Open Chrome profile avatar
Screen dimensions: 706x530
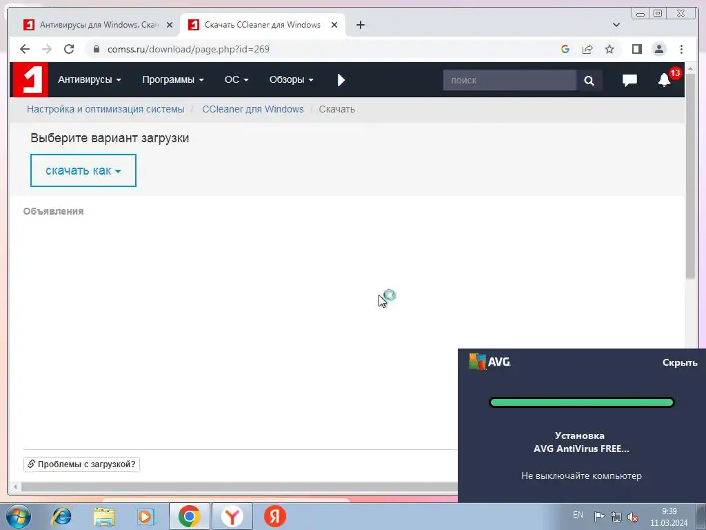click(658, 49)
